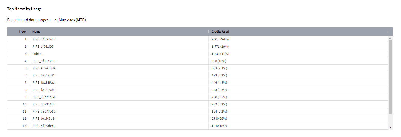Select the PIPE_fb1835aa name cell
The width and height of the screenshot is (401, 137).
pyautogui.click(x=43, y=83)
